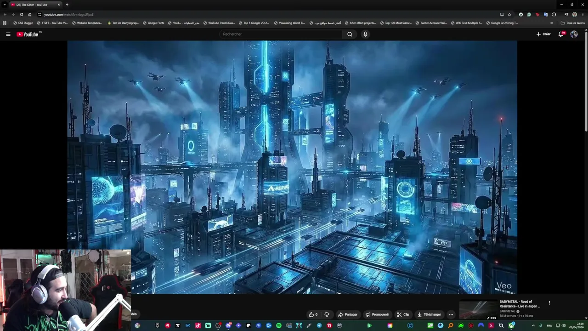
Task: Open the Créer dropdown button
Action: coord(543,34)
